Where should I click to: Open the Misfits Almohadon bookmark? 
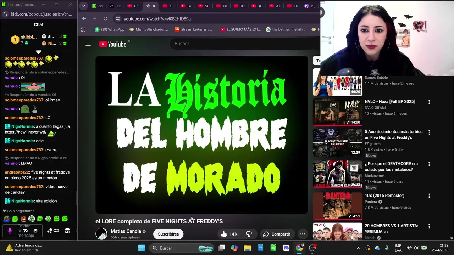pyautogui.click(x=149, y=29)
